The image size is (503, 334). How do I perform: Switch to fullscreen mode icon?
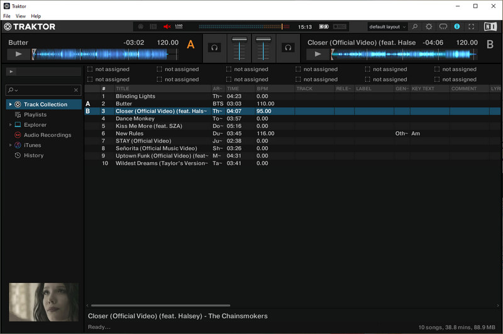[471, 26]
